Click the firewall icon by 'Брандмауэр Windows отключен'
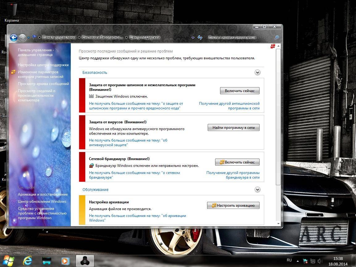This screenshot has width=356, height=267. [91, 166]
